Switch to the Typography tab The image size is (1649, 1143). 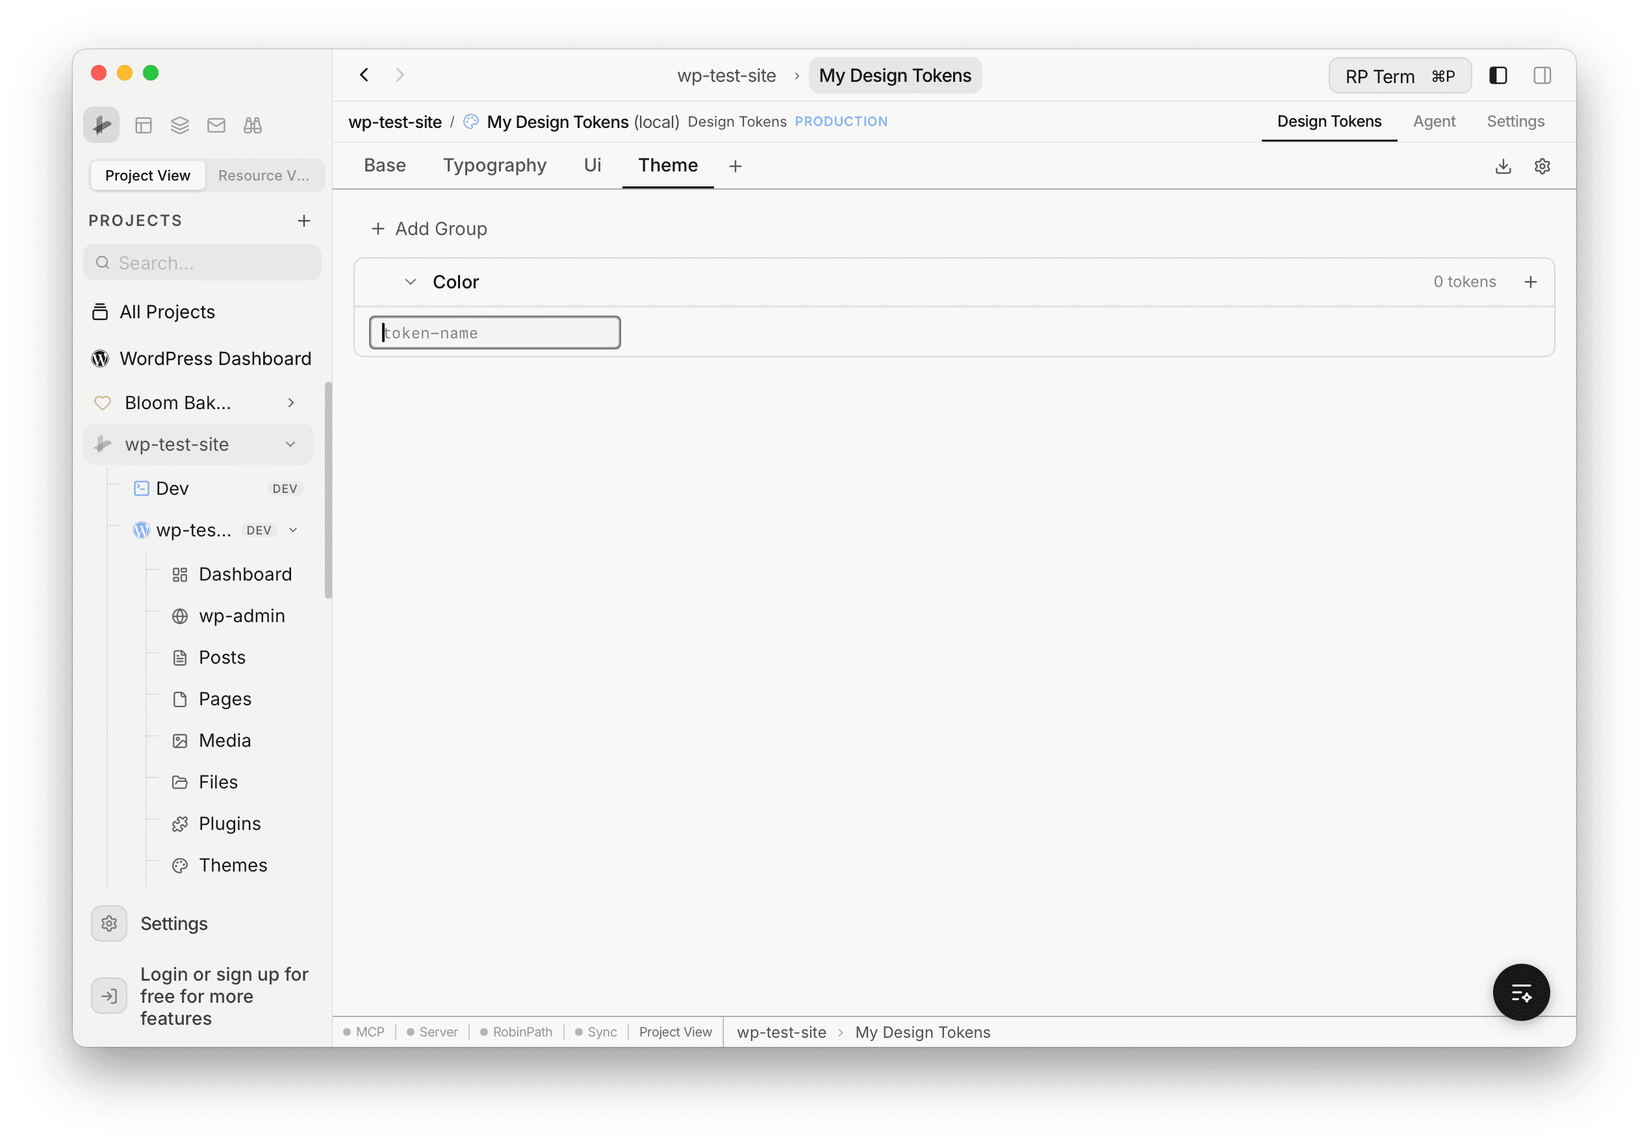(494, 165)
